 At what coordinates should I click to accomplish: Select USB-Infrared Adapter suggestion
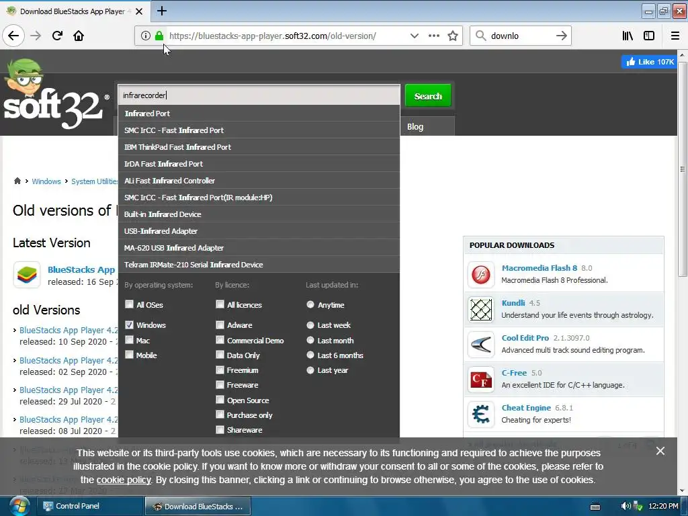point(259,231)
